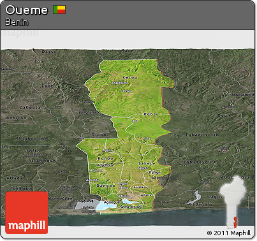Click the 'Seme-Kpodji' label on map
This screenshot has width=257, height=241.
(x=131, y=207)
